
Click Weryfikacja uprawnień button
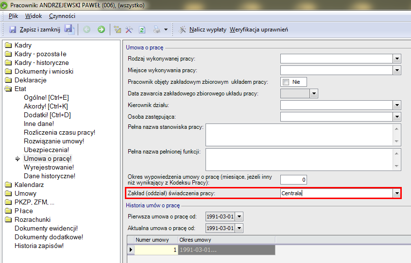[259, 30]
